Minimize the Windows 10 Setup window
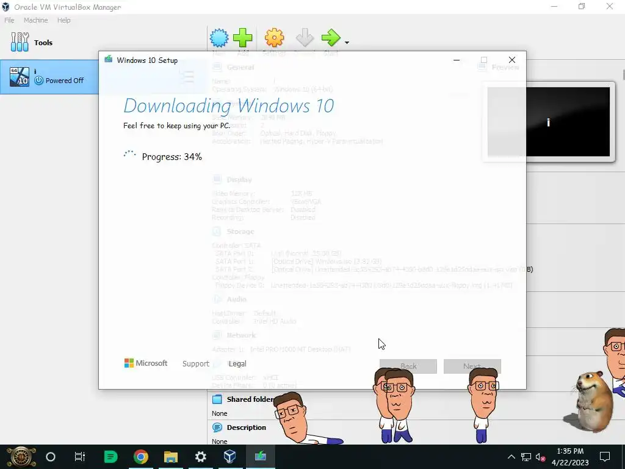 (457, 60)
